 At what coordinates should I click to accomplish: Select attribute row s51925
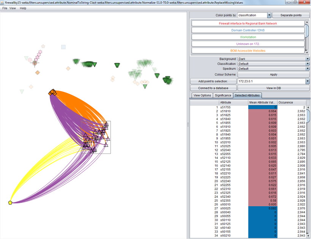tap(248, 131)
